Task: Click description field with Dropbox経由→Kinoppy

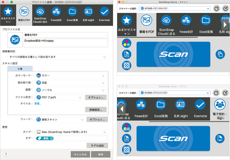Action: coord(66,43)
